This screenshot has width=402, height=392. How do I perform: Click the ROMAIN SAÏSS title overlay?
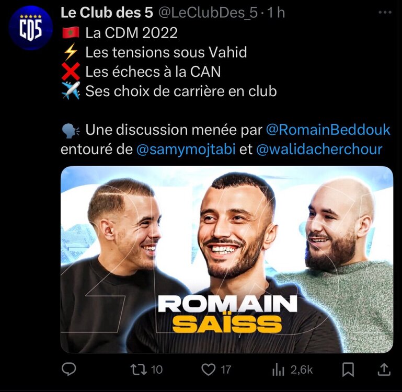point(227,314)
